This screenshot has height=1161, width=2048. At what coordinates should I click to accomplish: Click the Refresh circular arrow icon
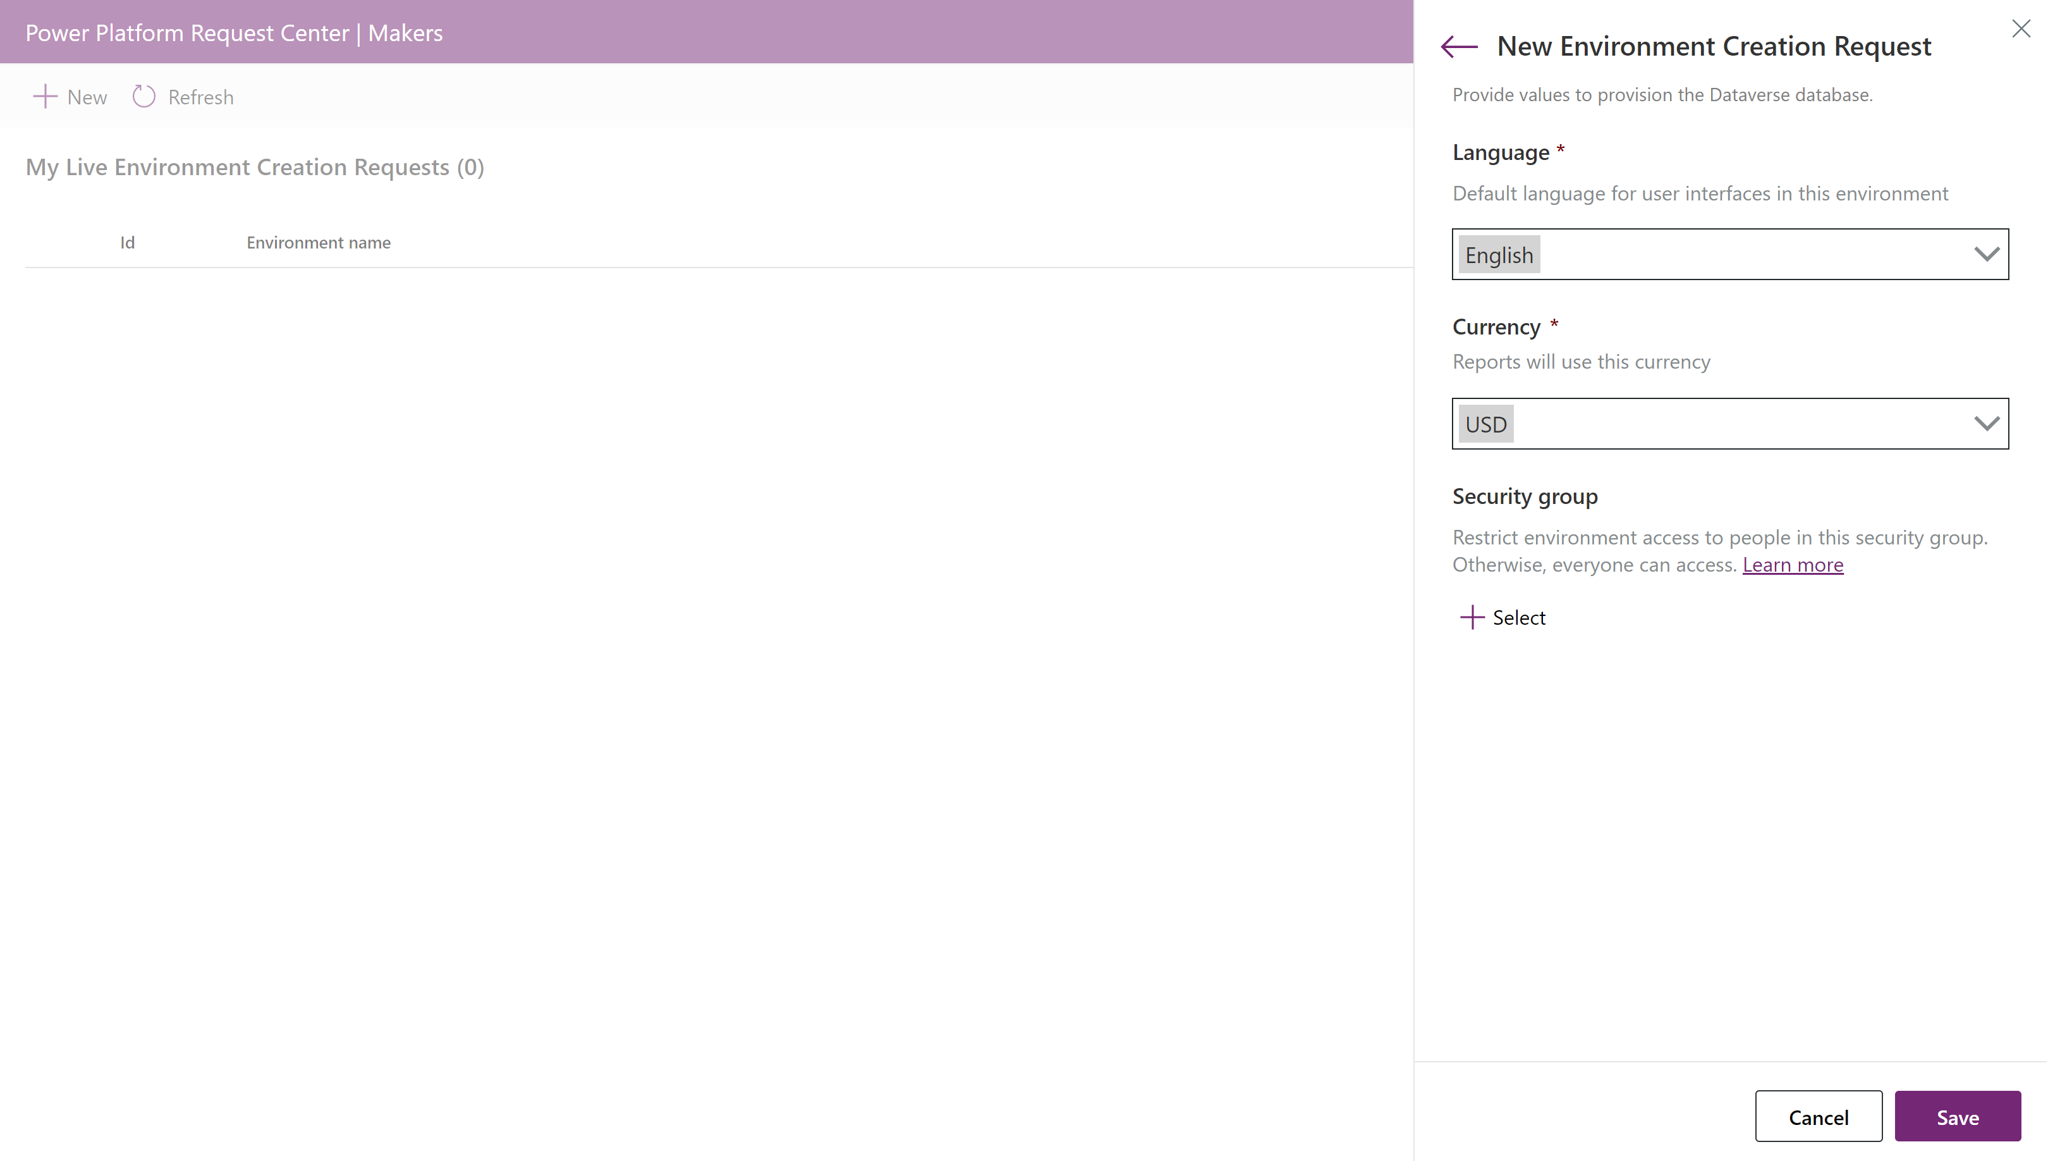click(x=143, y=95)
